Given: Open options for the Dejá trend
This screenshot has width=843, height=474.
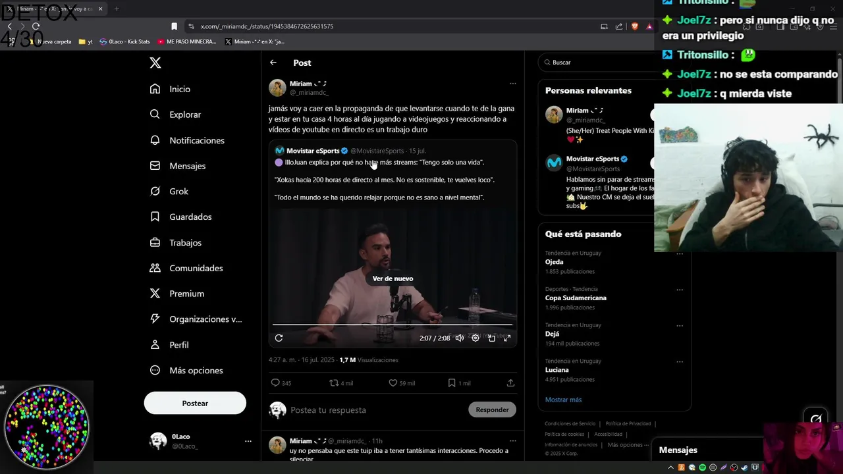Looking at the screenshot, I should pyautogui.click(x=680, y=326).
